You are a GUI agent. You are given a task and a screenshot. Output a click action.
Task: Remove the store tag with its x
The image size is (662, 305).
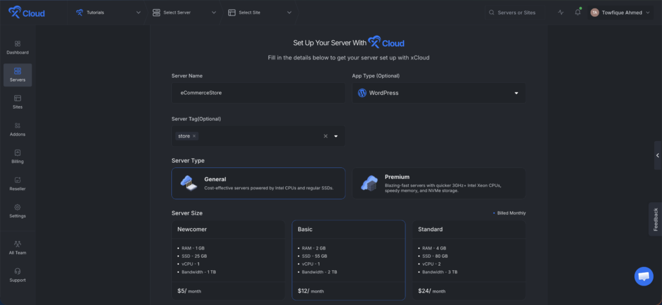(x=194, y=136)
